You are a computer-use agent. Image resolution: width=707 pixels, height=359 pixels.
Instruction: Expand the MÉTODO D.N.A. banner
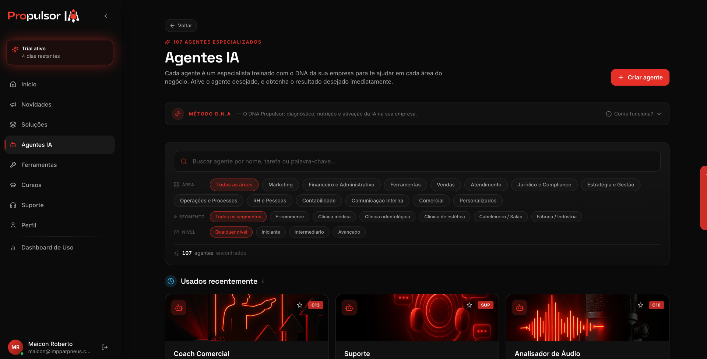tap(417, 114)
